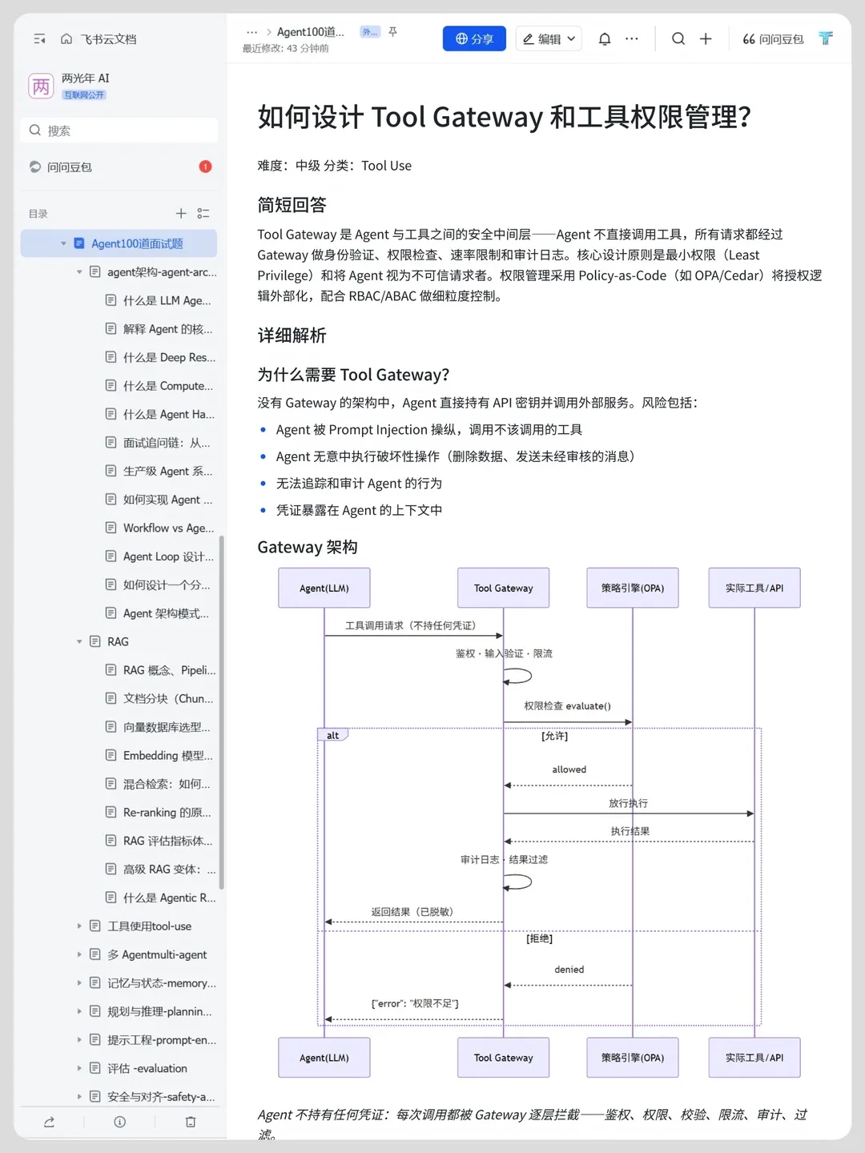Click the share arrow icon at sidebar bottom
Viewport: 865px width, 1153px height.
pos(49,1122)
